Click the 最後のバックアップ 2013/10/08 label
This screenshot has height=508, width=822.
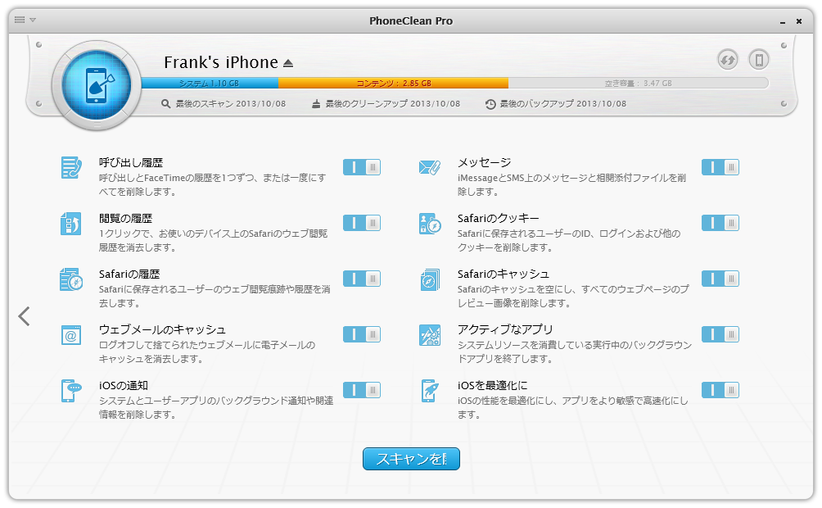556,104
